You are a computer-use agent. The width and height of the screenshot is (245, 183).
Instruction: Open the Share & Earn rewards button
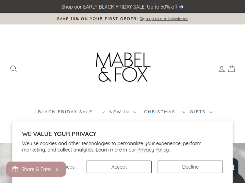tap(33, 169)
